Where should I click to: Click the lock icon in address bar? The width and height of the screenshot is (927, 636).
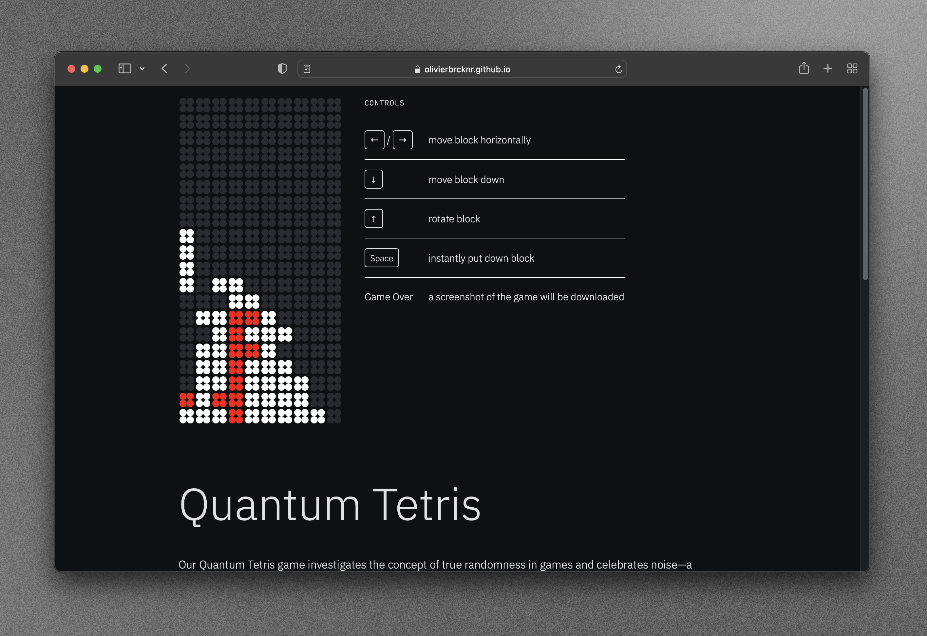[x=417, y=69]
